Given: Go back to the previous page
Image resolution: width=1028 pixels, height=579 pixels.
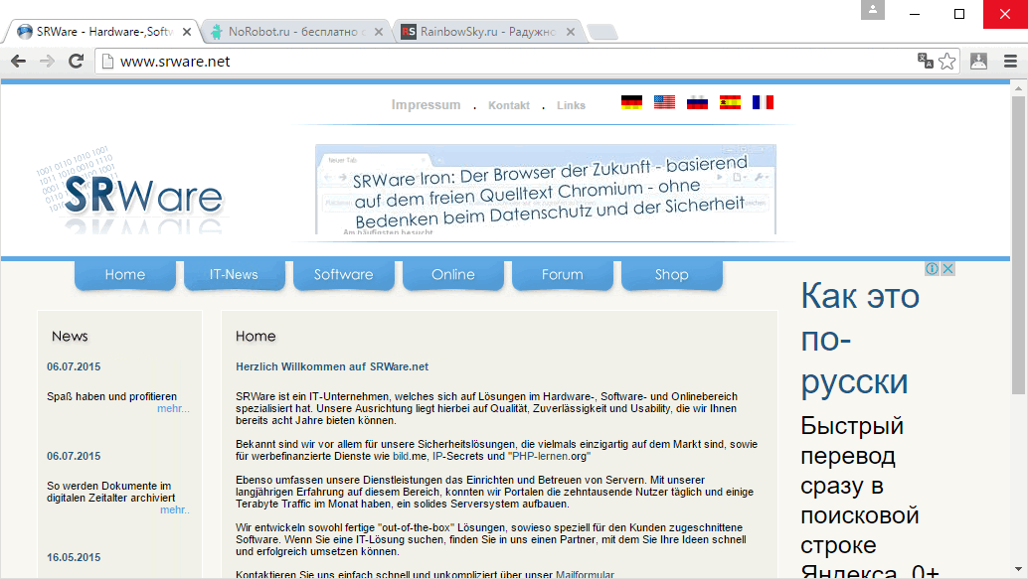Looking at the screenshot, I should (18, 61).
